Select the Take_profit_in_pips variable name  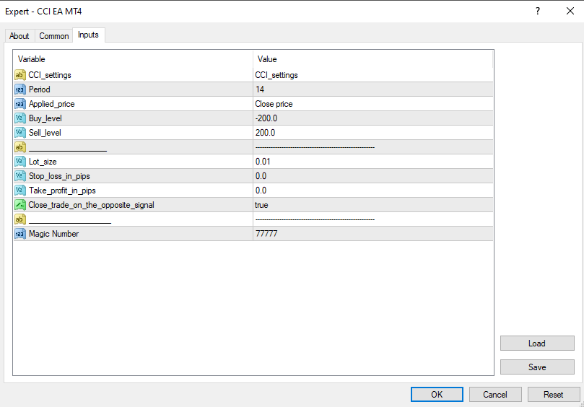pos(62,191)
